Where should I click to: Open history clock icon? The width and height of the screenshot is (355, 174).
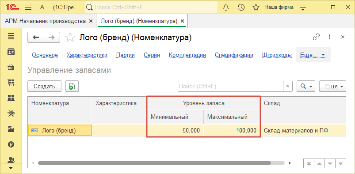[x=241, y=8]
